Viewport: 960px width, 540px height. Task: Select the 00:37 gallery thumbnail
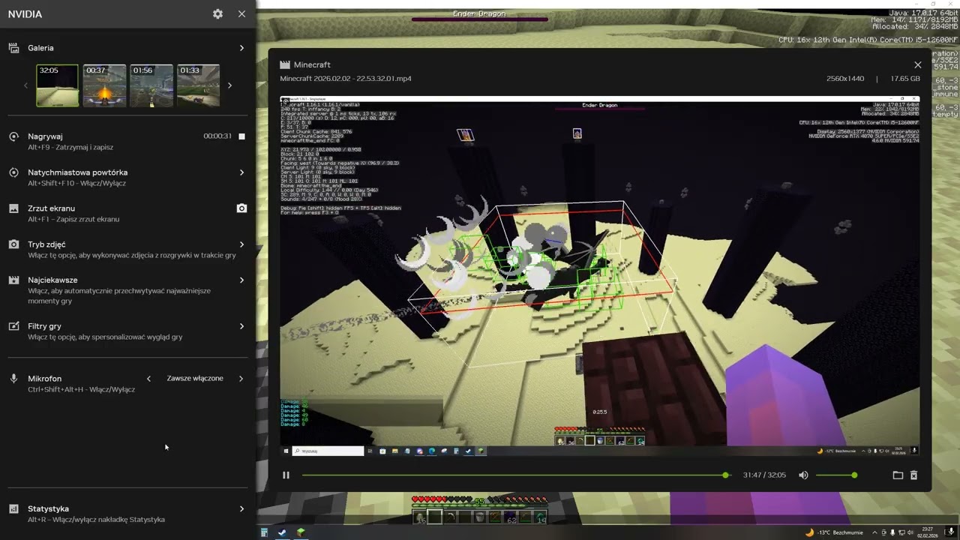click(x=104, y=85)
